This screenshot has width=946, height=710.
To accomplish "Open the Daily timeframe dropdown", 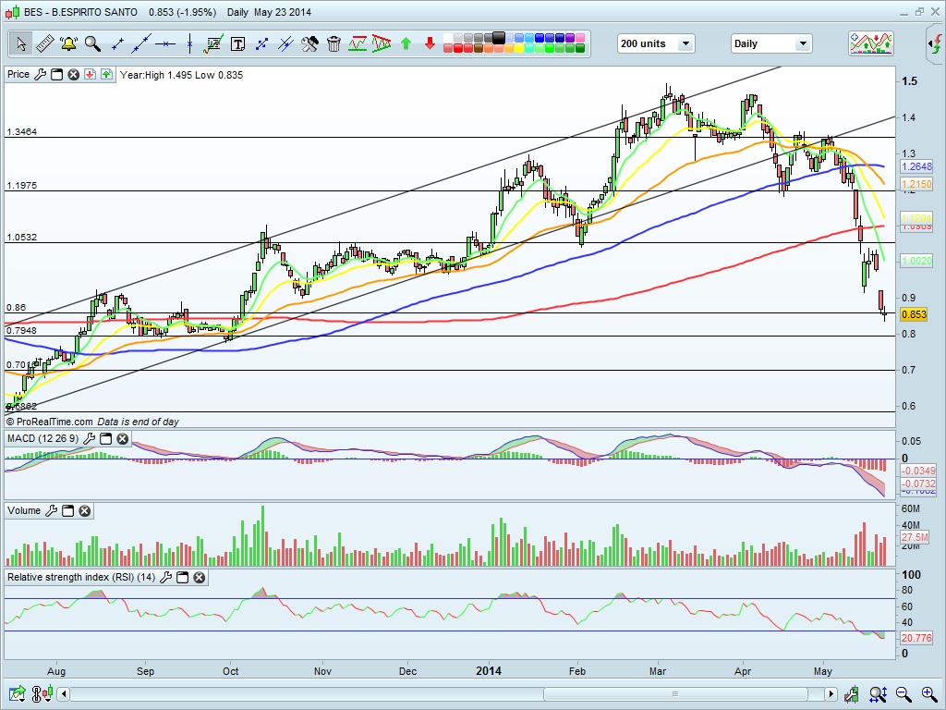I will point(771,43).
